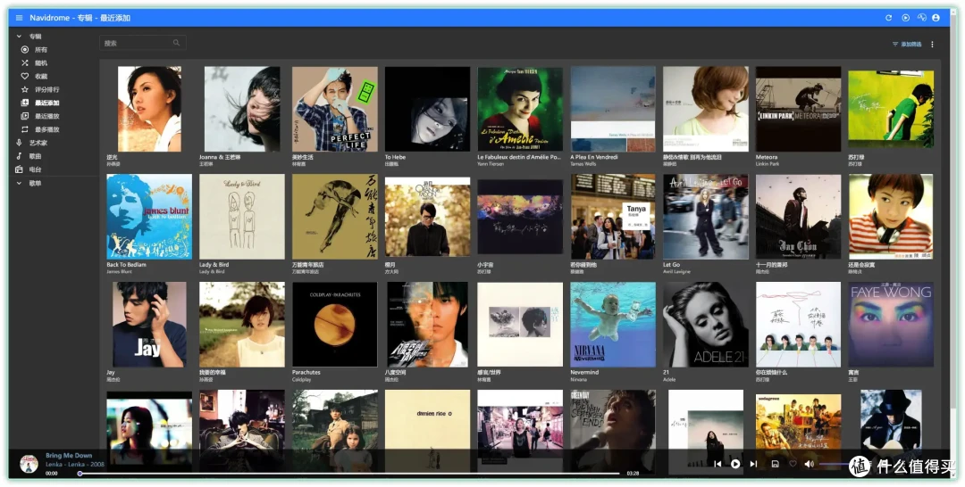Click the Coldplay artist name under Parachutes

click(x=302, y=380)
